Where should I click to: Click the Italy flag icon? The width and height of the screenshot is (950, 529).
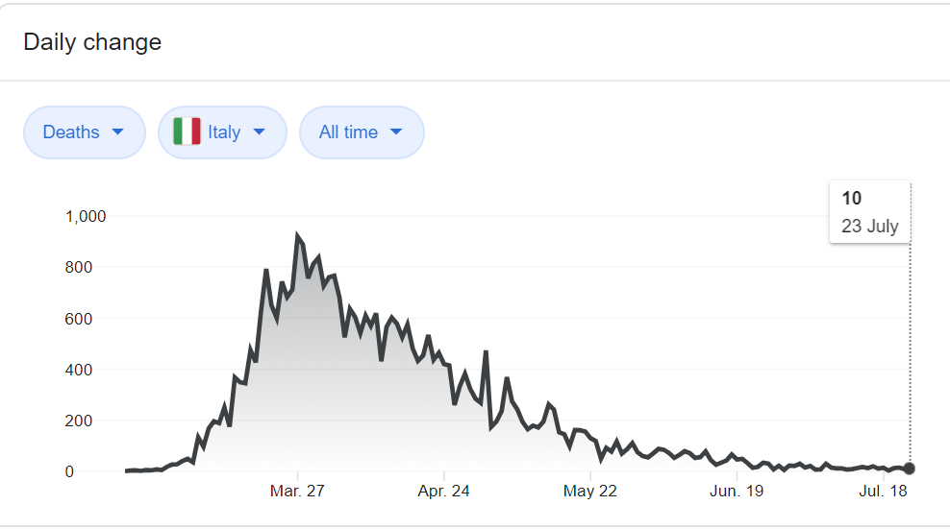187,132
